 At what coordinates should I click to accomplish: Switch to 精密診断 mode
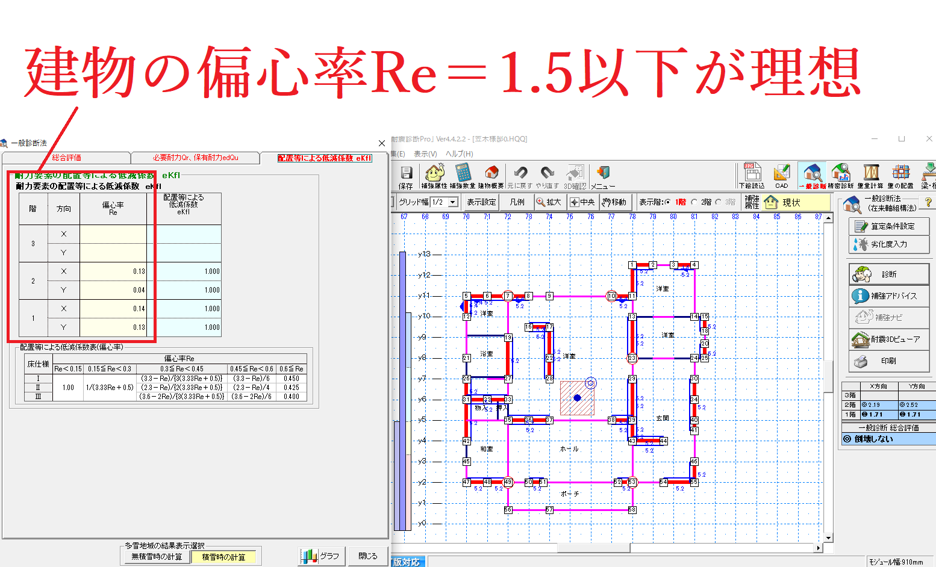[x=841, y=176]
